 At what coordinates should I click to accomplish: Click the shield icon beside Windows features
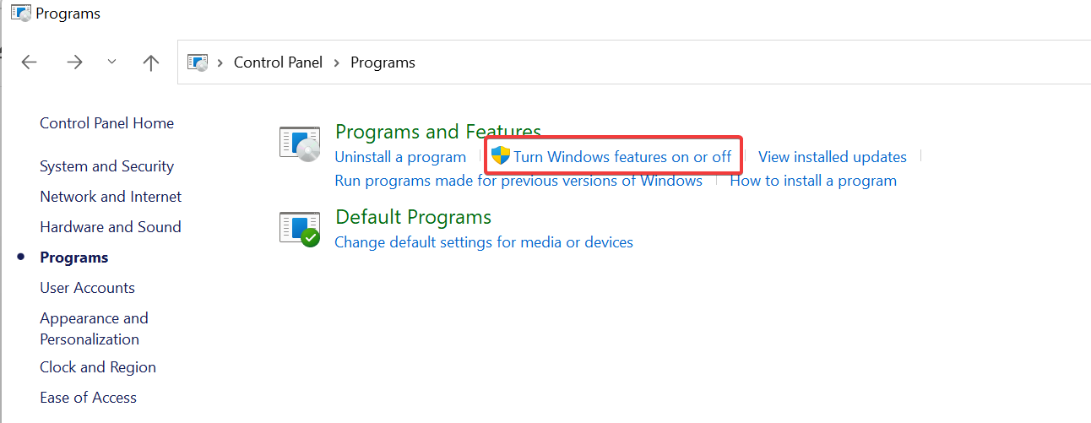pyautogui.click(x=501, y=156)
